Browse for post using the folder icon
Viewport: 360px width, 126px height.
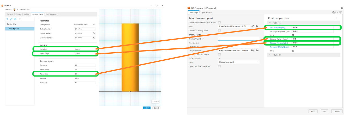point(257,26)
